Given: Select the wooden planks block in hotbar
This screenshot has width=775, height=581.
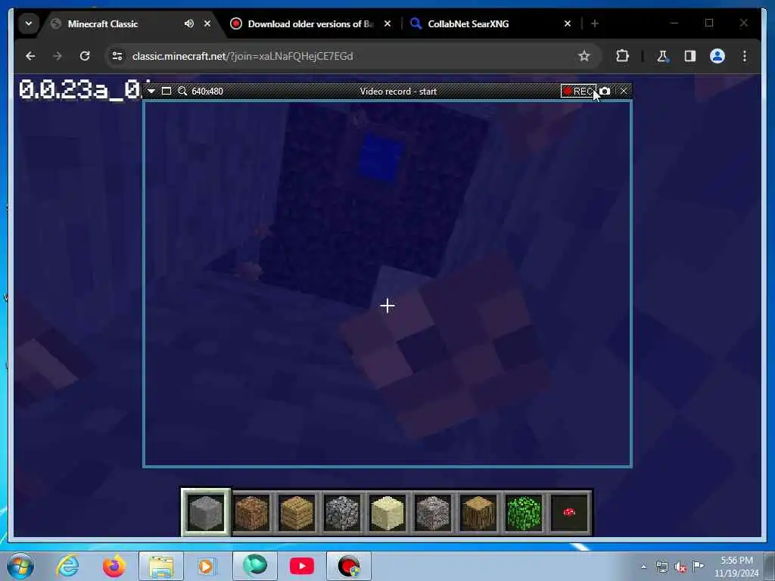Looking at the screenshot, I should coord(297,512).
